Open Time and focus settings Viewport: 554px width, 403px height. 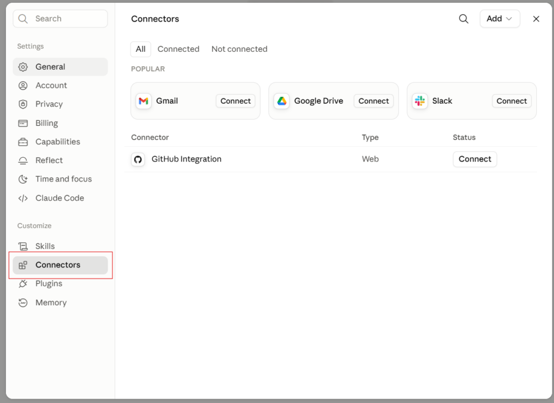coord(61,179)
